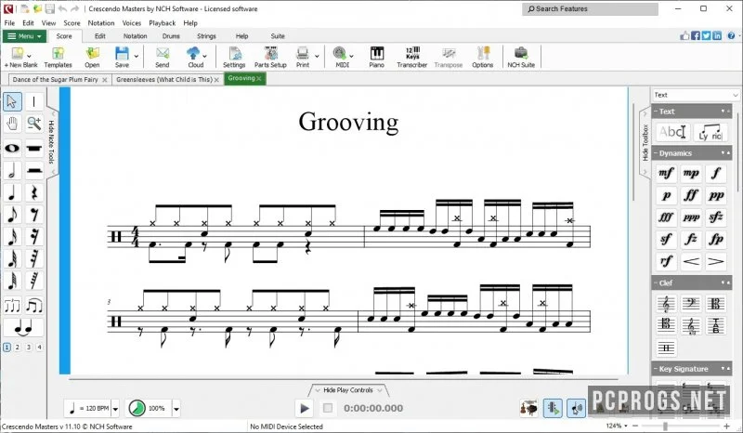Select voice 3 toggle
Viewport: 743px width, 433px height.
pyautogui.click(x=29, y=348)
